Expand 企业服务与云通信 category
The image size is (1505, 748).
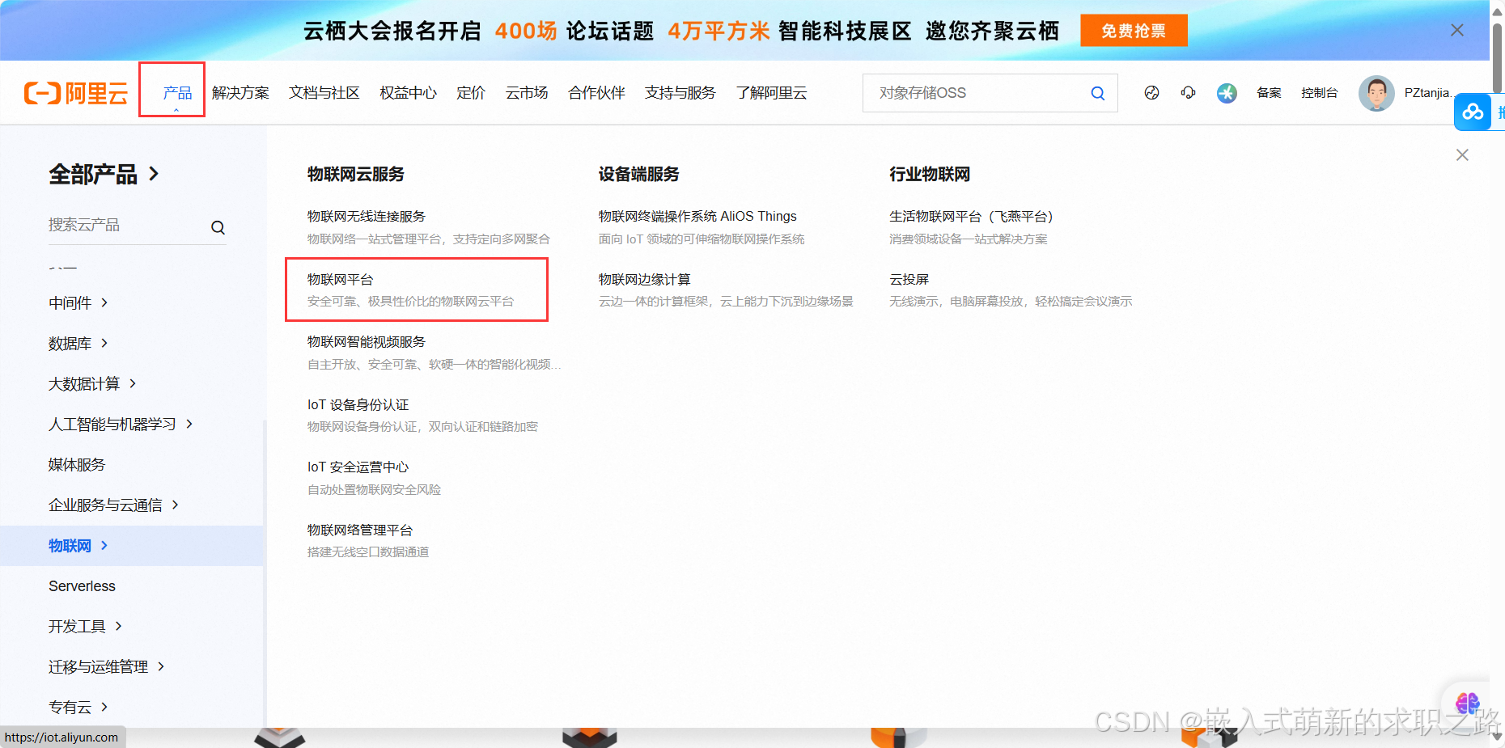pos(113,505)
